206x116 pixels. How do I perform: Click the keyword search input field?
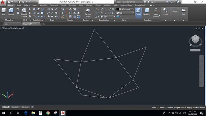click(129, 2)
